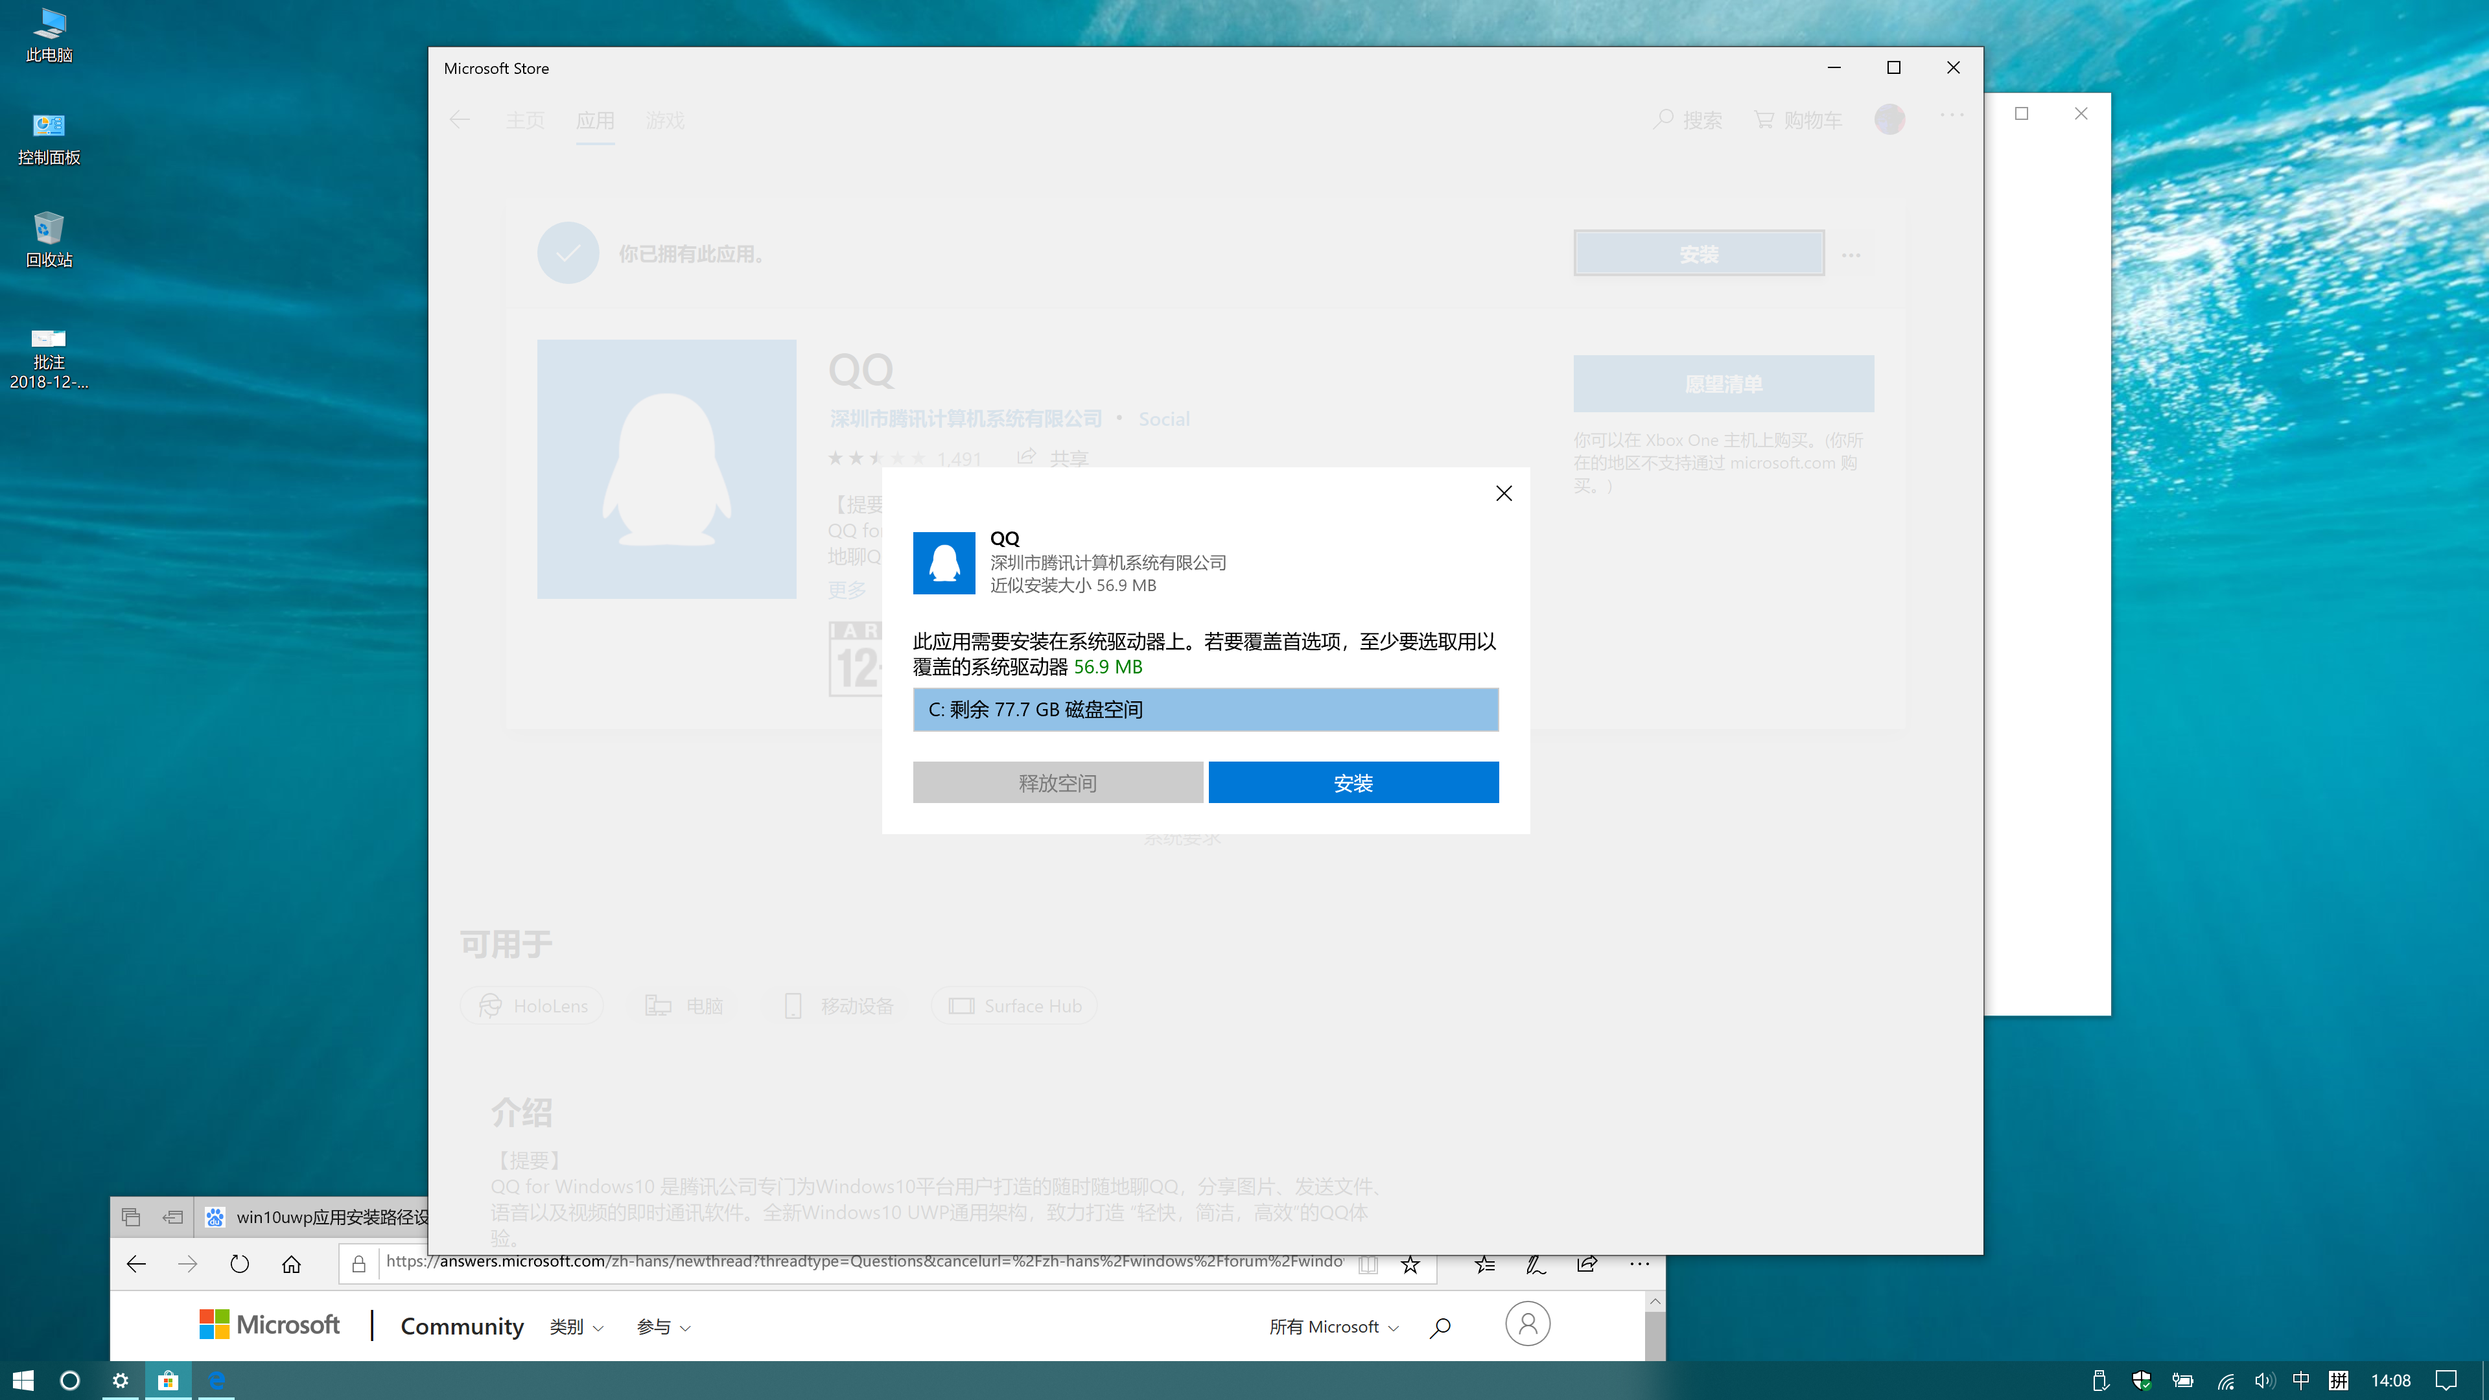This screenshot has width=2489, height=1400.
Task: Click the Edge site lock icon
Action: (358, 1263)
